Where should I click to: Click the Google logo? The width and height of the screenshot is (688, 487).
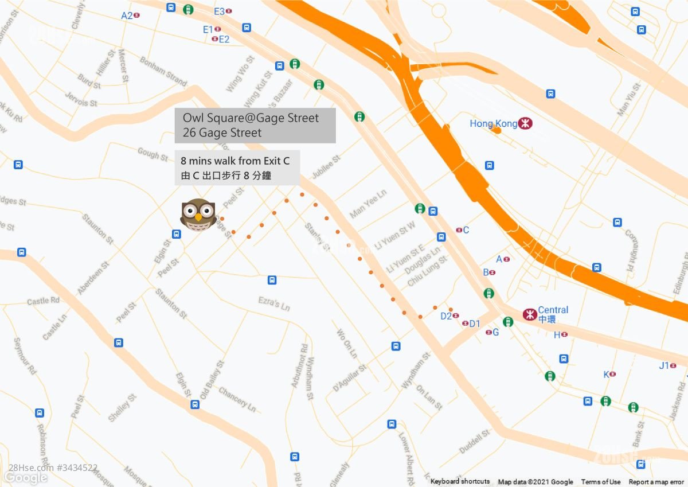25,477
